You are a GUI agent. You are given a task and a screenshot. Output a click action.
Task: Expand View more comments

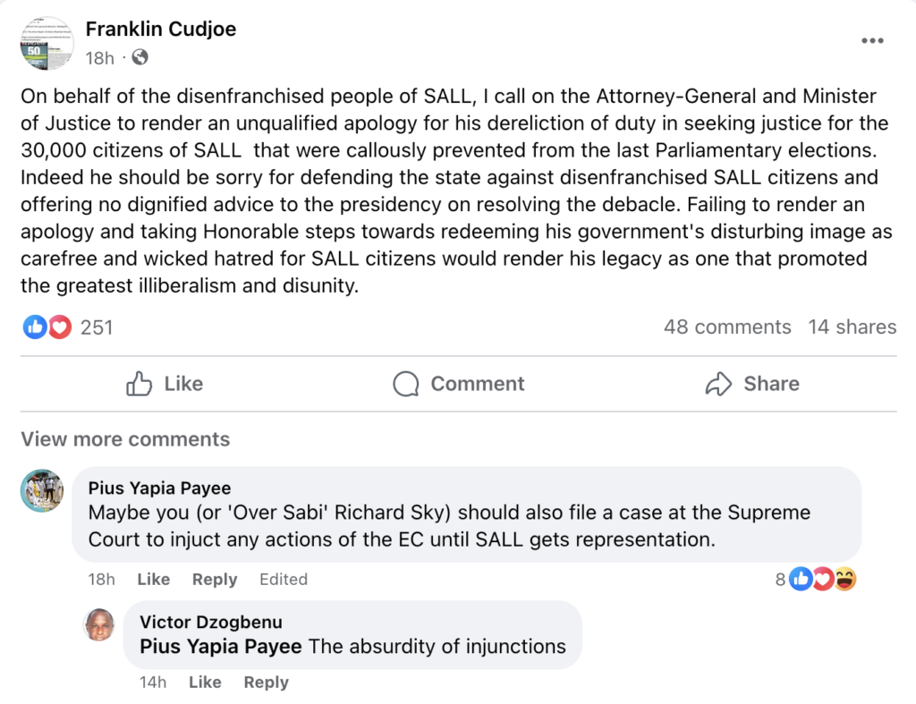coord(125,439)
